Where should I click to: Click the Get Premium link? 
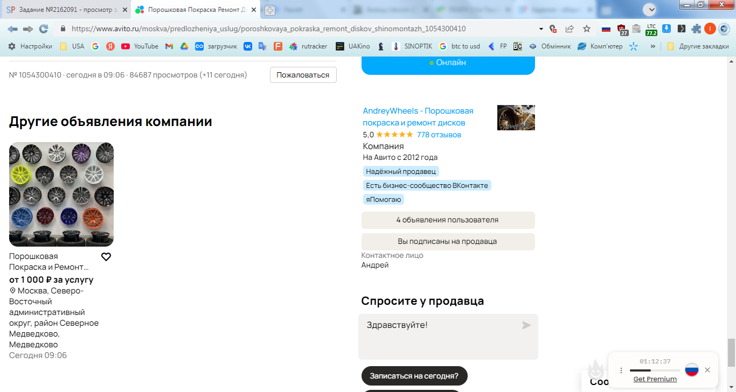(x=655, y=379)
